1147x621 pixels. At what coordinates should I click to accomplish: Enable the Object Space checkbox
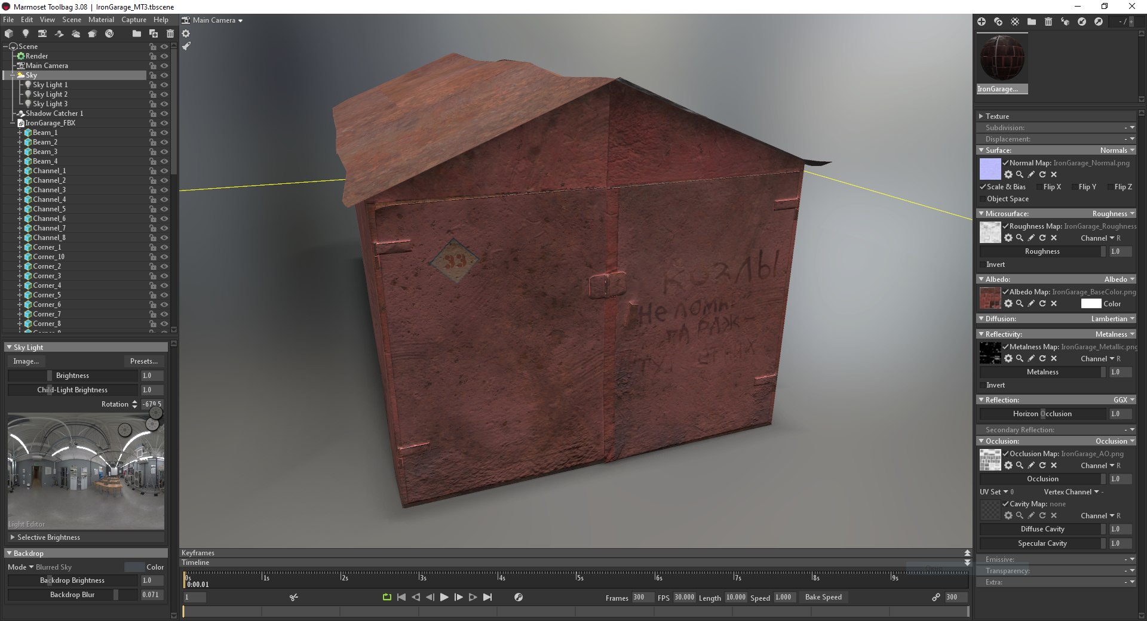tap(983, 199)
